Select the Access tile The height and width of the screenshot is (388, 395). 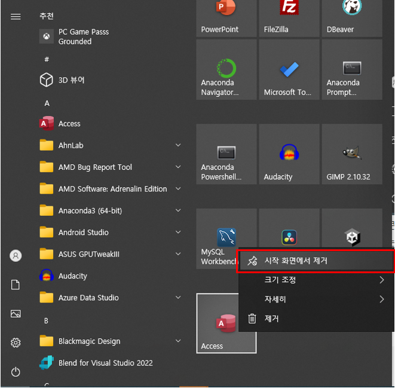coord(226,323)
